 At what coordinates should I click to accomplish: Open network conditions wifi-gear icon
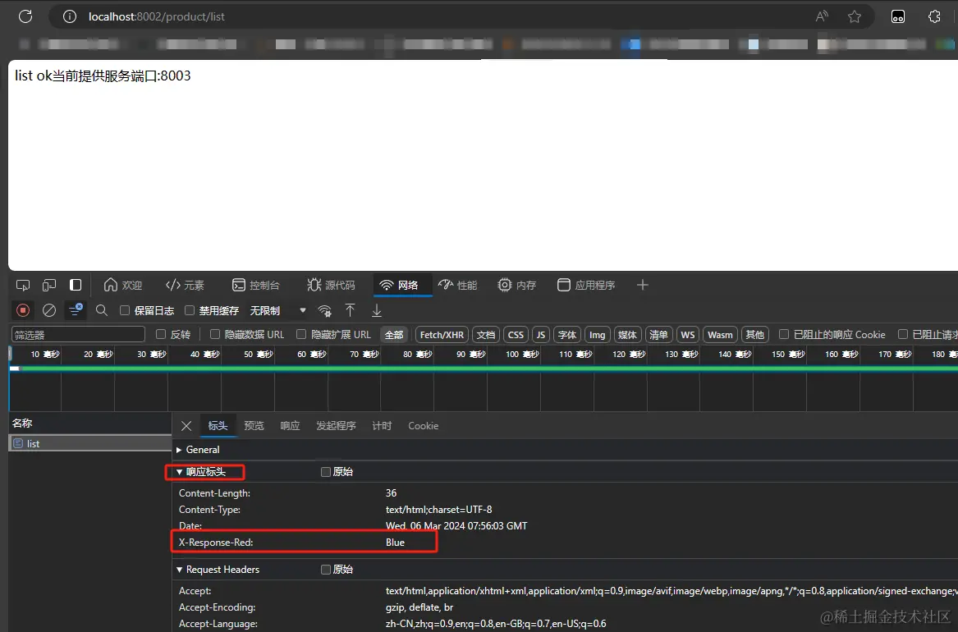325,310
